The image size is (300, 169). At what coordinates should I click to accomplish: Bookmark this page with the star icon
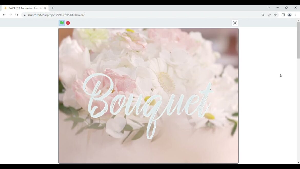point(275,15)
